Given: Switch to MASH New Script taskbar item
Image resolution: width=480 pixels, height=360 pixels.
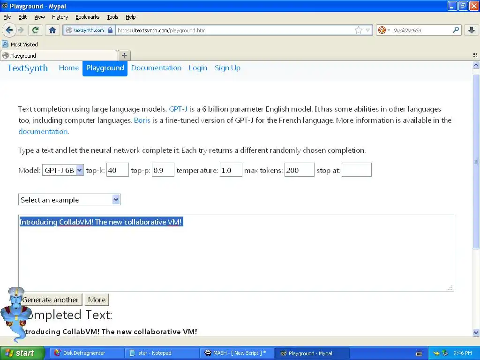Looking at the screenshot, I should point(237,353).
